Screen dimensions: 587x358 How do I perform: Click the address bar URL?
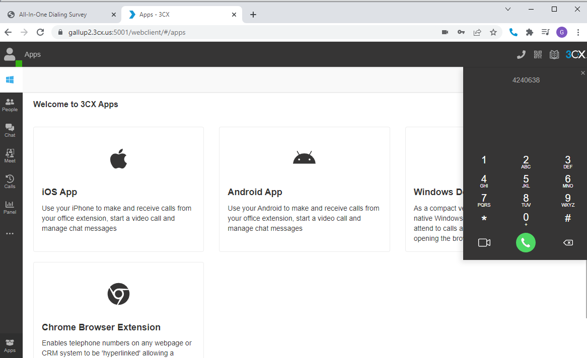coord(127,33)
